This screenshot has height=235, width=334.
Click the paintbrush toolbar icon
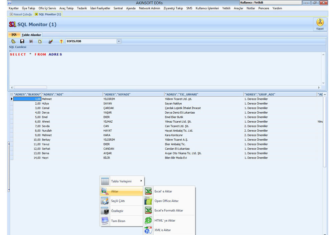(x=50, y=41)
